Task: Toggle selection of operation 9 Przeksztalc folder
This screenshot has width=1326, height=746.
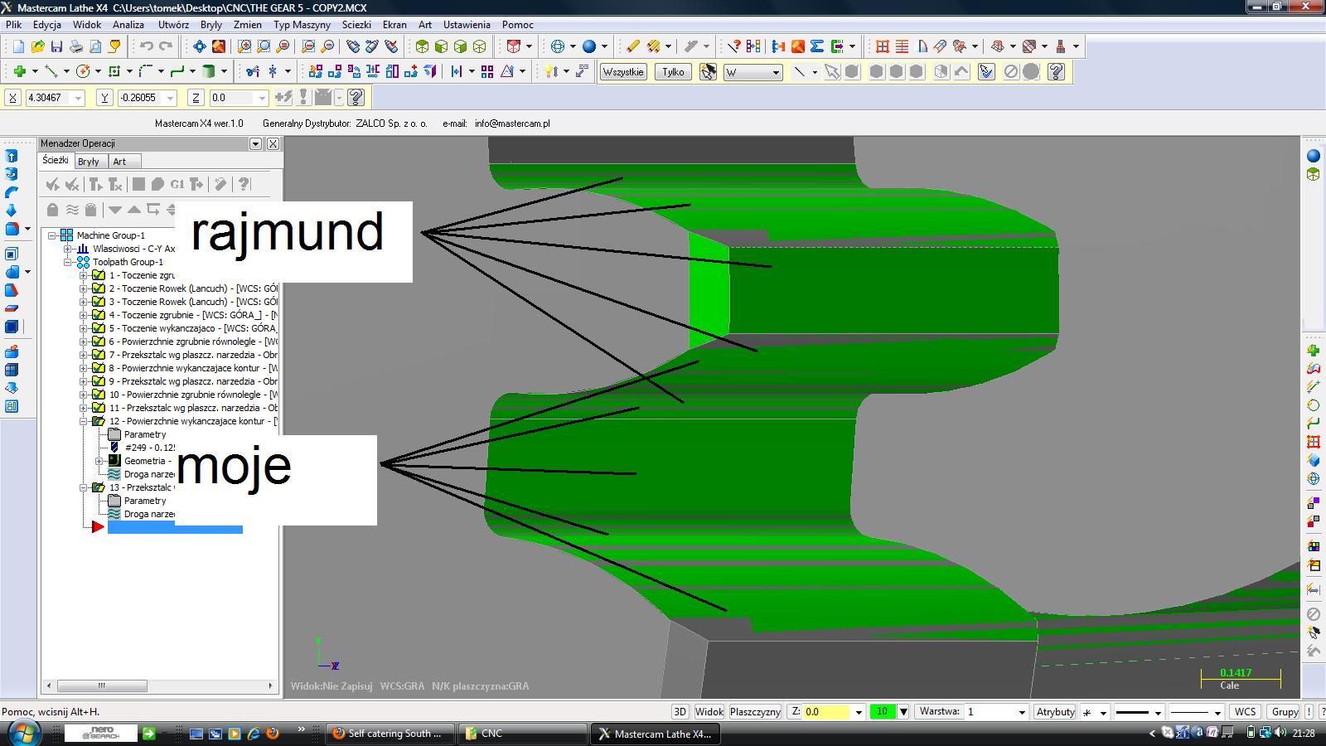Action: [98, 381]
